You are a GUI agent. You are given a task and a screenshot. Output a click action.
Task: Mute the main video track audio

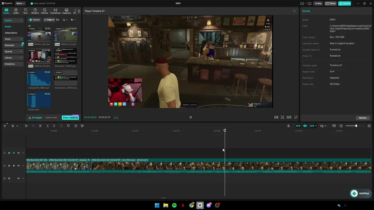tap(18, 166)
